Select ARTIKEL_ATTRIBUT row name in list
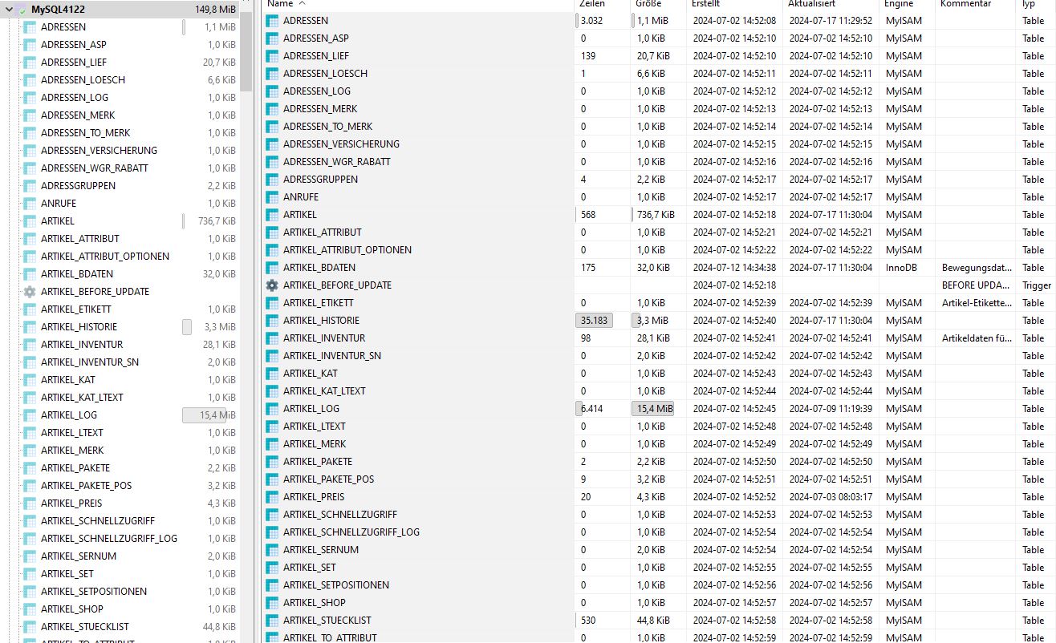The height and width of the screenshot is (643, 1056). 322,233
